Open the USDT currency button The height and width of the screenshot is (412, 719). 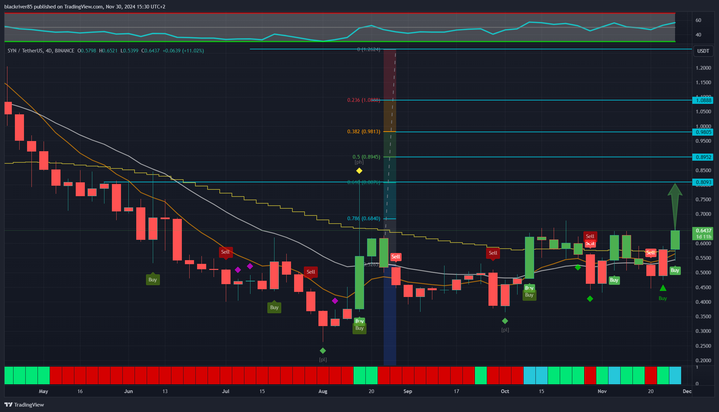tap(703, 51)
